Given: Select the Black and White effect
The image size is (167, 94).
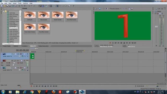Looking at the screenshot, I should 14,15.
